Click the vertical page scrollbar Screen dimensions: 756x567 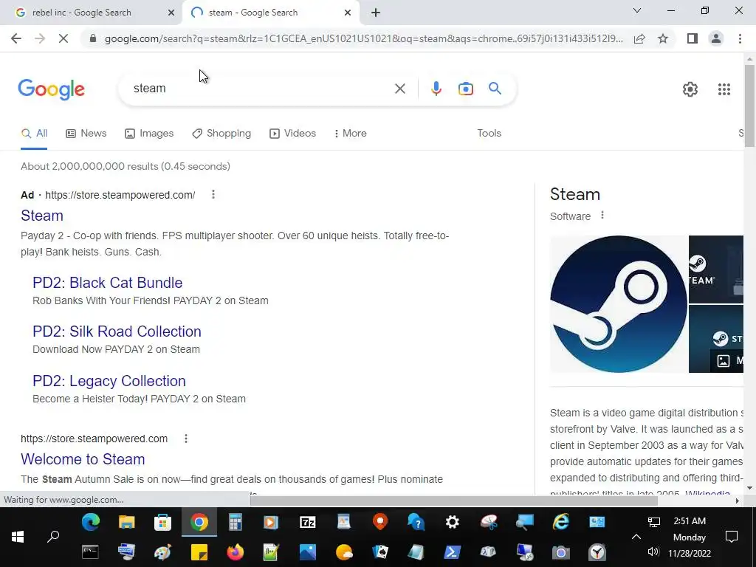coord(749,105)
